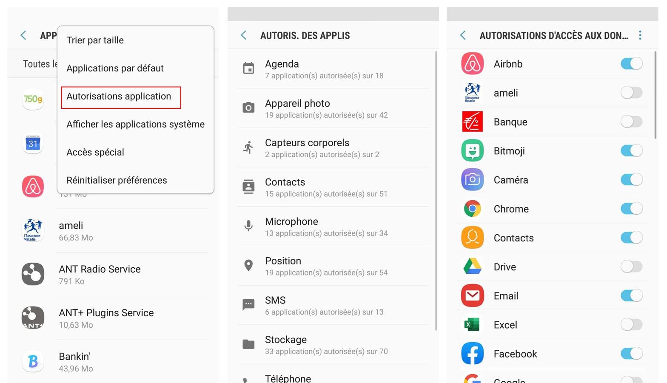Click the permissions list scrollbar

[x=436, y=190]
